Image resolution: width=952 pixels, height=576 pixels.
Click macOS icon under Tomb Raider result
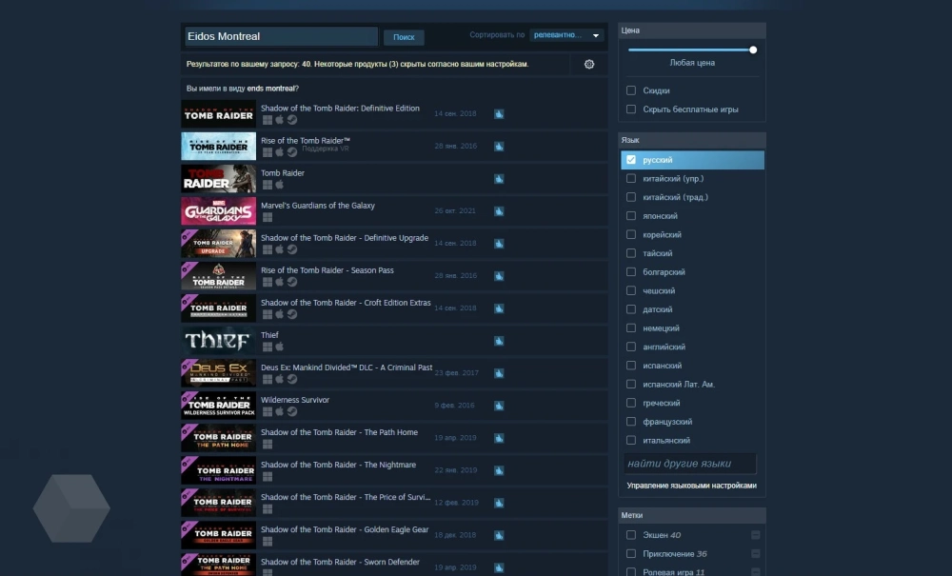point(280,185)
